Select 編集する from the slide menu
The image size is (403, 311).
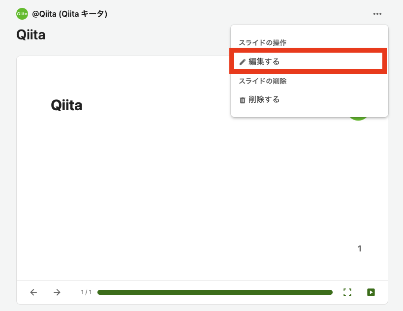tap(308, 61)
